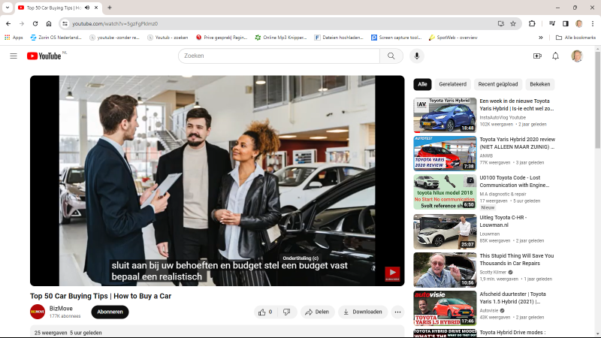The image size is (601, 338).
Task: Open the Chrome three-dot menu
Action: (x=593, y=23)
